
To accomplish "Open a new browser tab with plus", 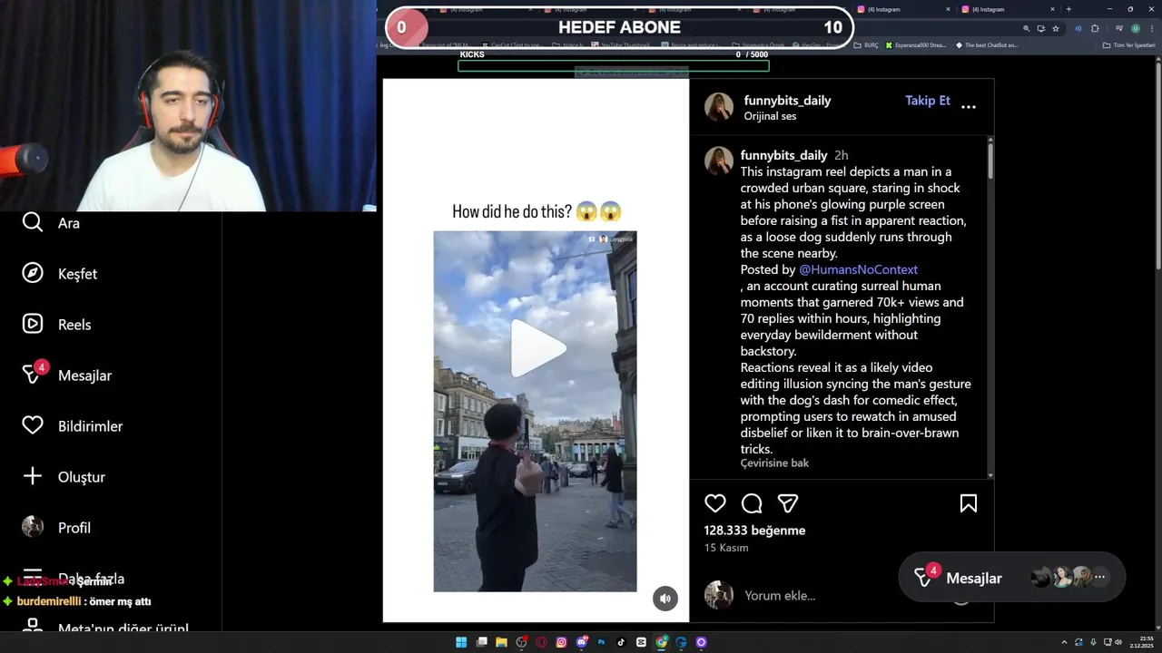I will point(1068,9).
